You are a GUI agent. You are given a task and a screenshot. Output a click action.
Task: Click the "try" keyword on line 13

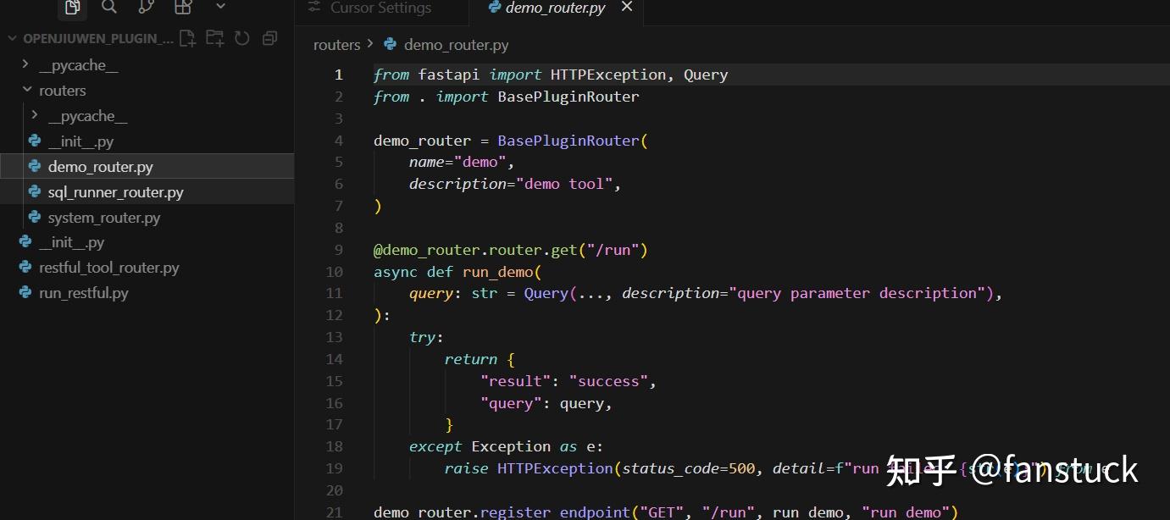click(422, 337)
